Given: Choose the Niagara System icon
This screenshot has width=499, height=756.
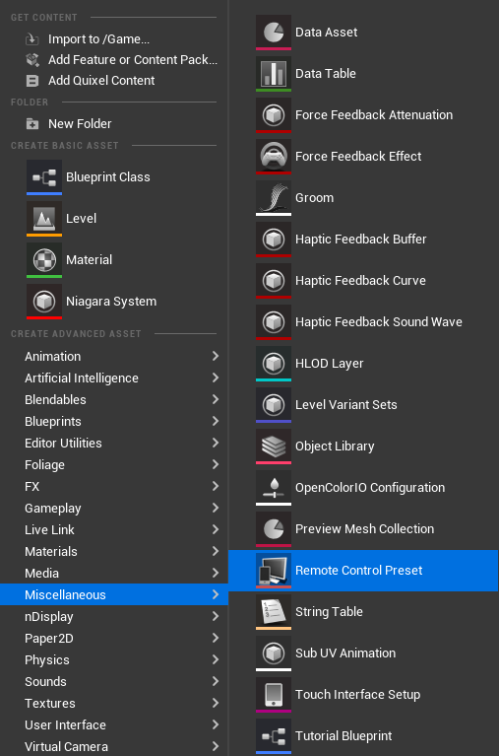Looking at the screenshot, I should pos(44,302).
